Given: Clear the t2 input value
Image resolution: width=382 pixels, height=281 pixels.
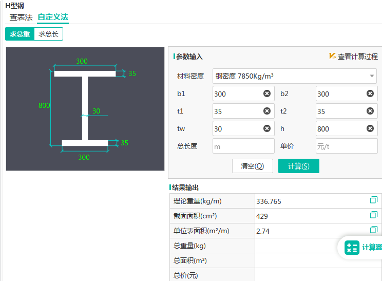Looking at the screenshot, I should (x=370, y=111).
